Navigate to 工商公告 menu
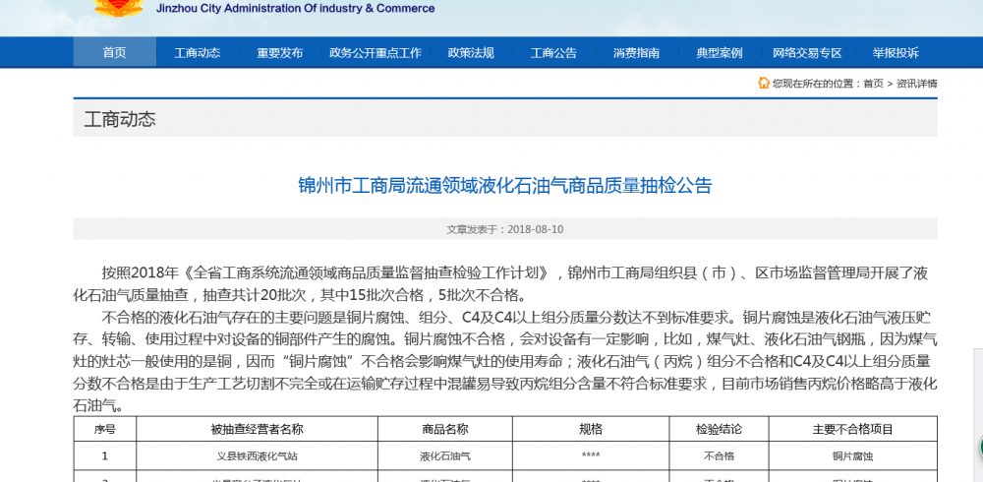This screenshot has width=983, height=482. coord(553,53)
